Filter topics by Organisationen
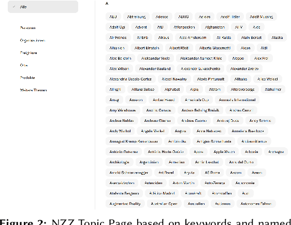 point(33,40)
